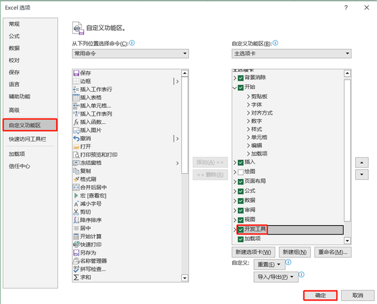Toggle the 开发工具 tab checkbox
Screen dimensions: 377x304
(241, 230)
